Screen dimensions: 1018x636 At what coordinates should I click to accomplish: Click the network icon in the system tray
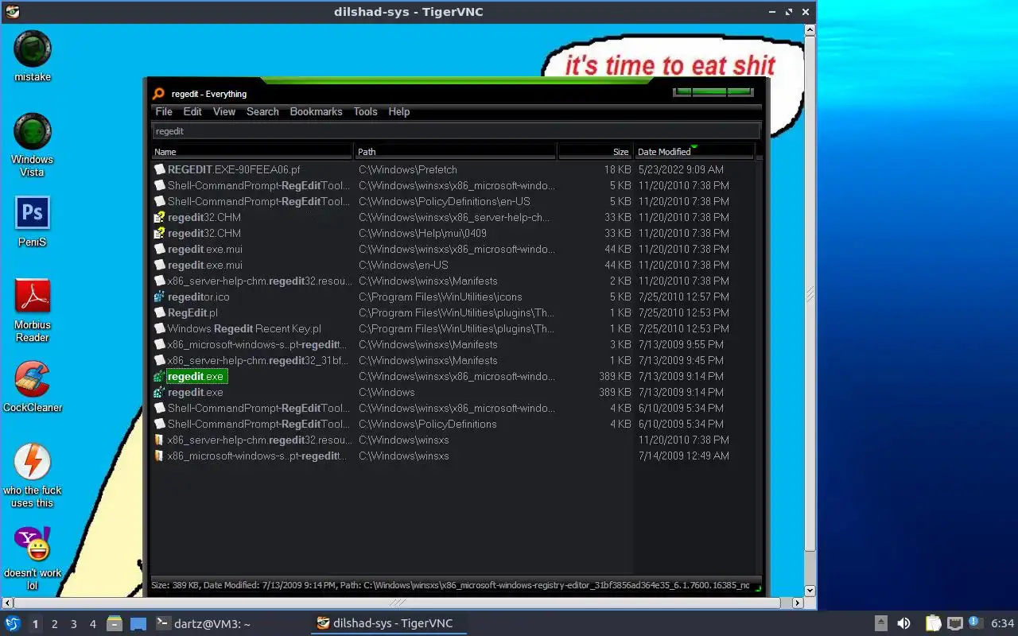click(955, 623)
